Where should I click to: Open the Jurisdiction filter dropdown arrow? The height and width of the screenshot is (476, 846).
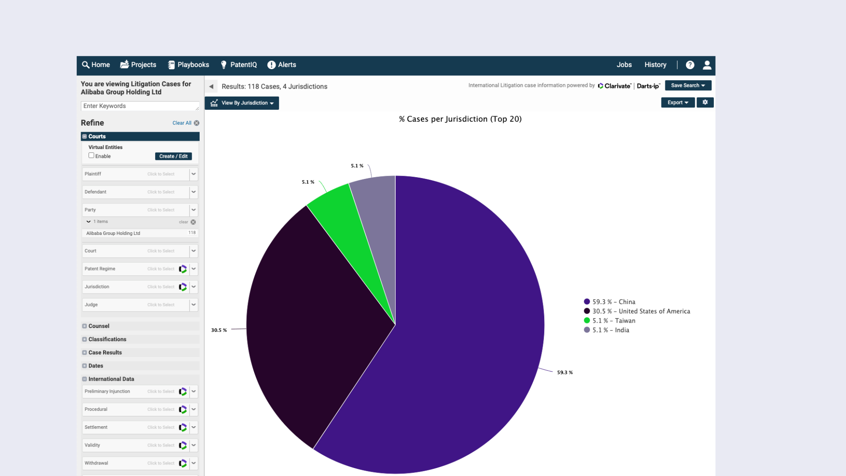coord(193,287)
